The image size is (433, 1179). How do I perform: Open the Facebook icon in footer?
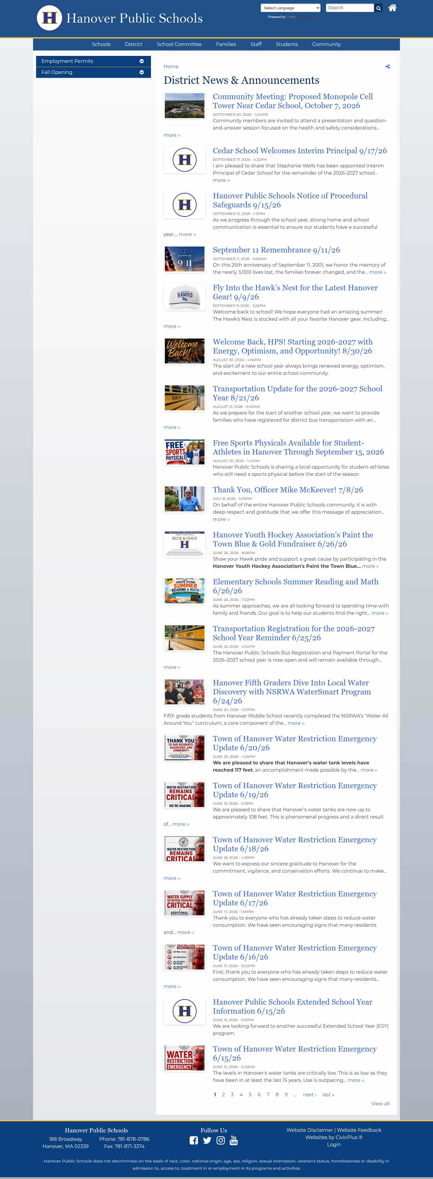pos(194,1140)
